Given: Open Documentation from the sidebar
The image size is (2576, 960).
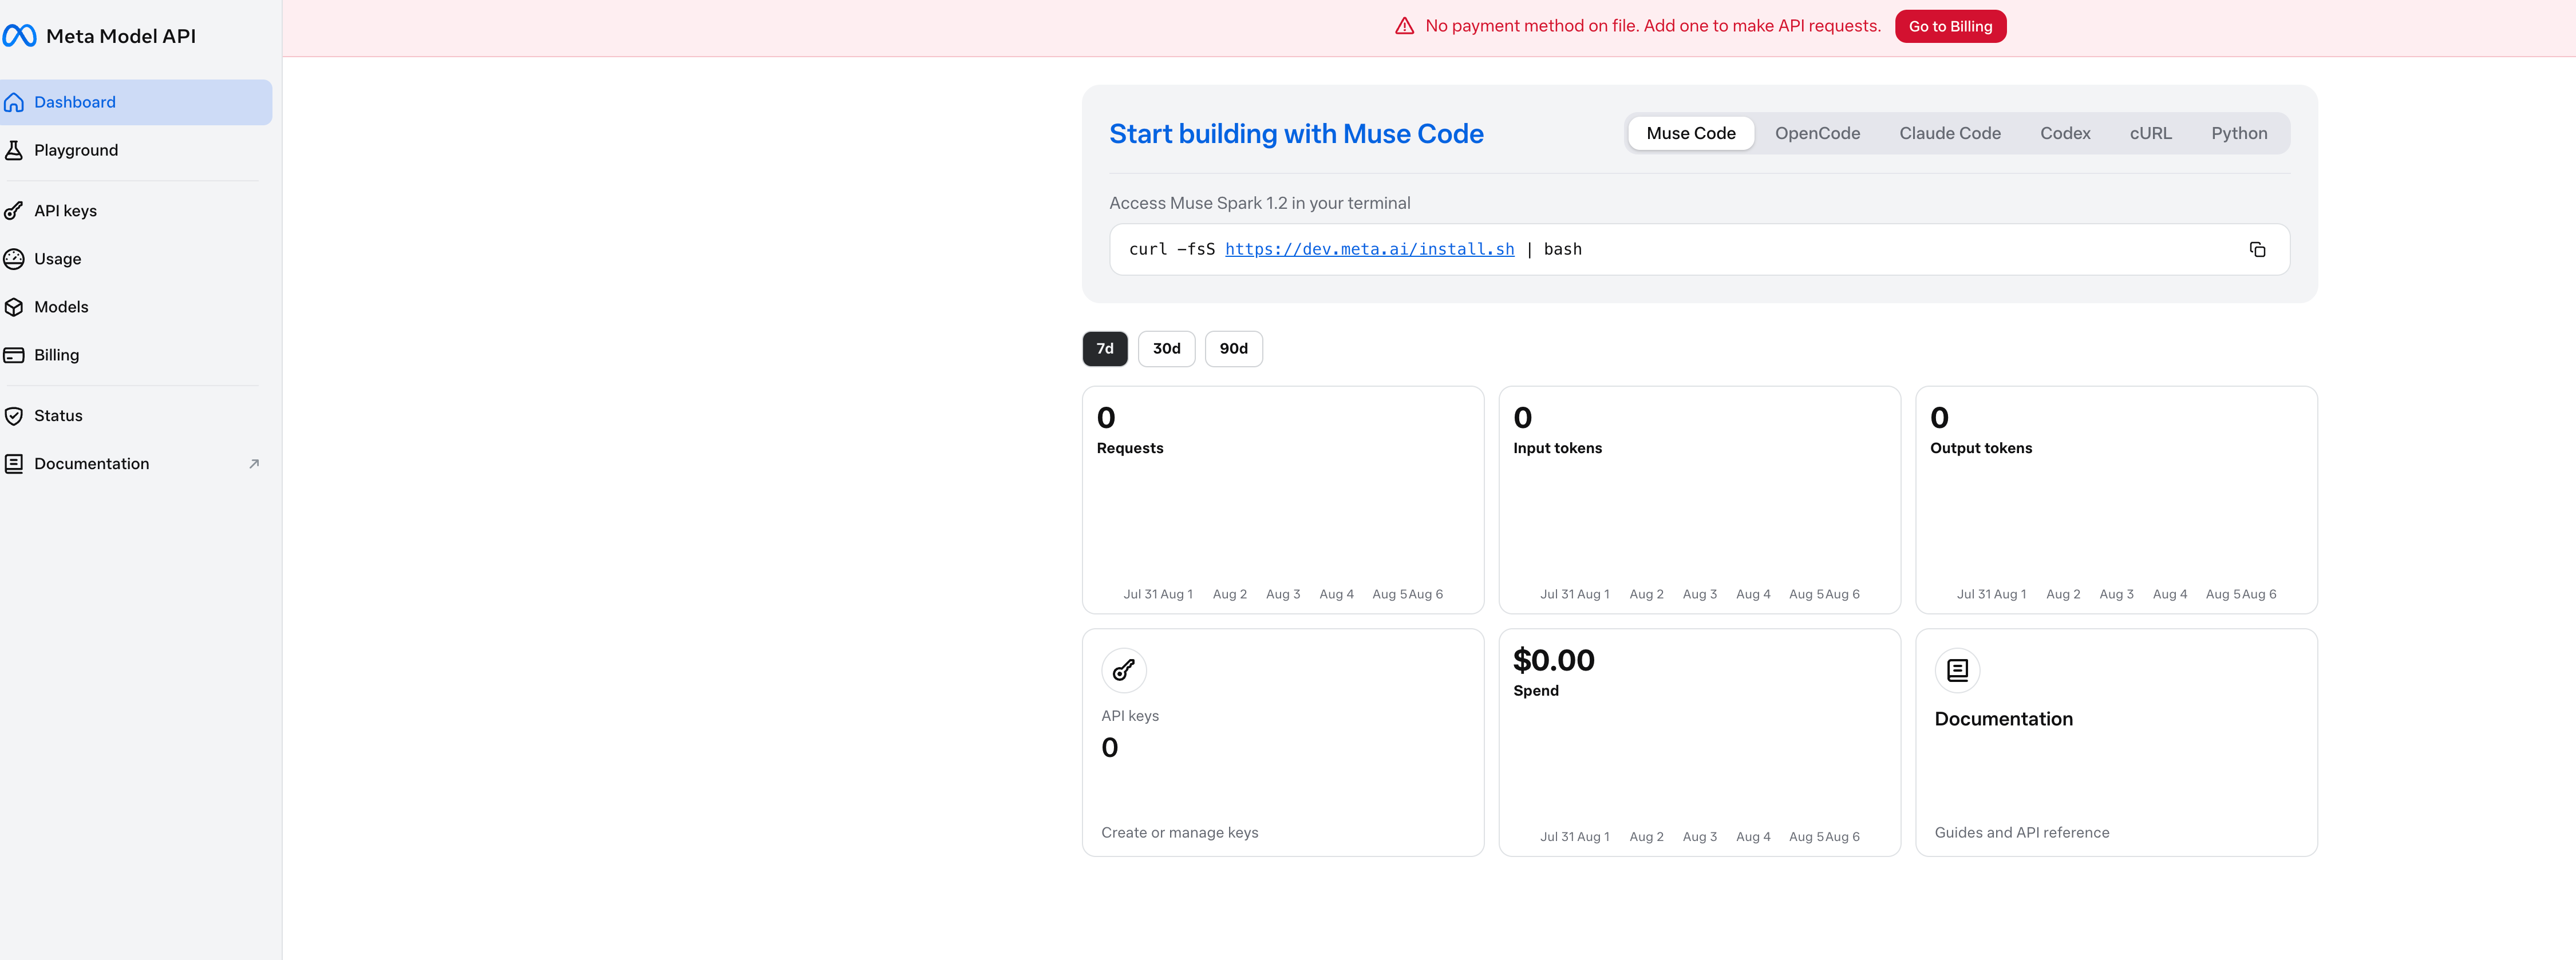Looking at the screenshot, I should point(136,463).
